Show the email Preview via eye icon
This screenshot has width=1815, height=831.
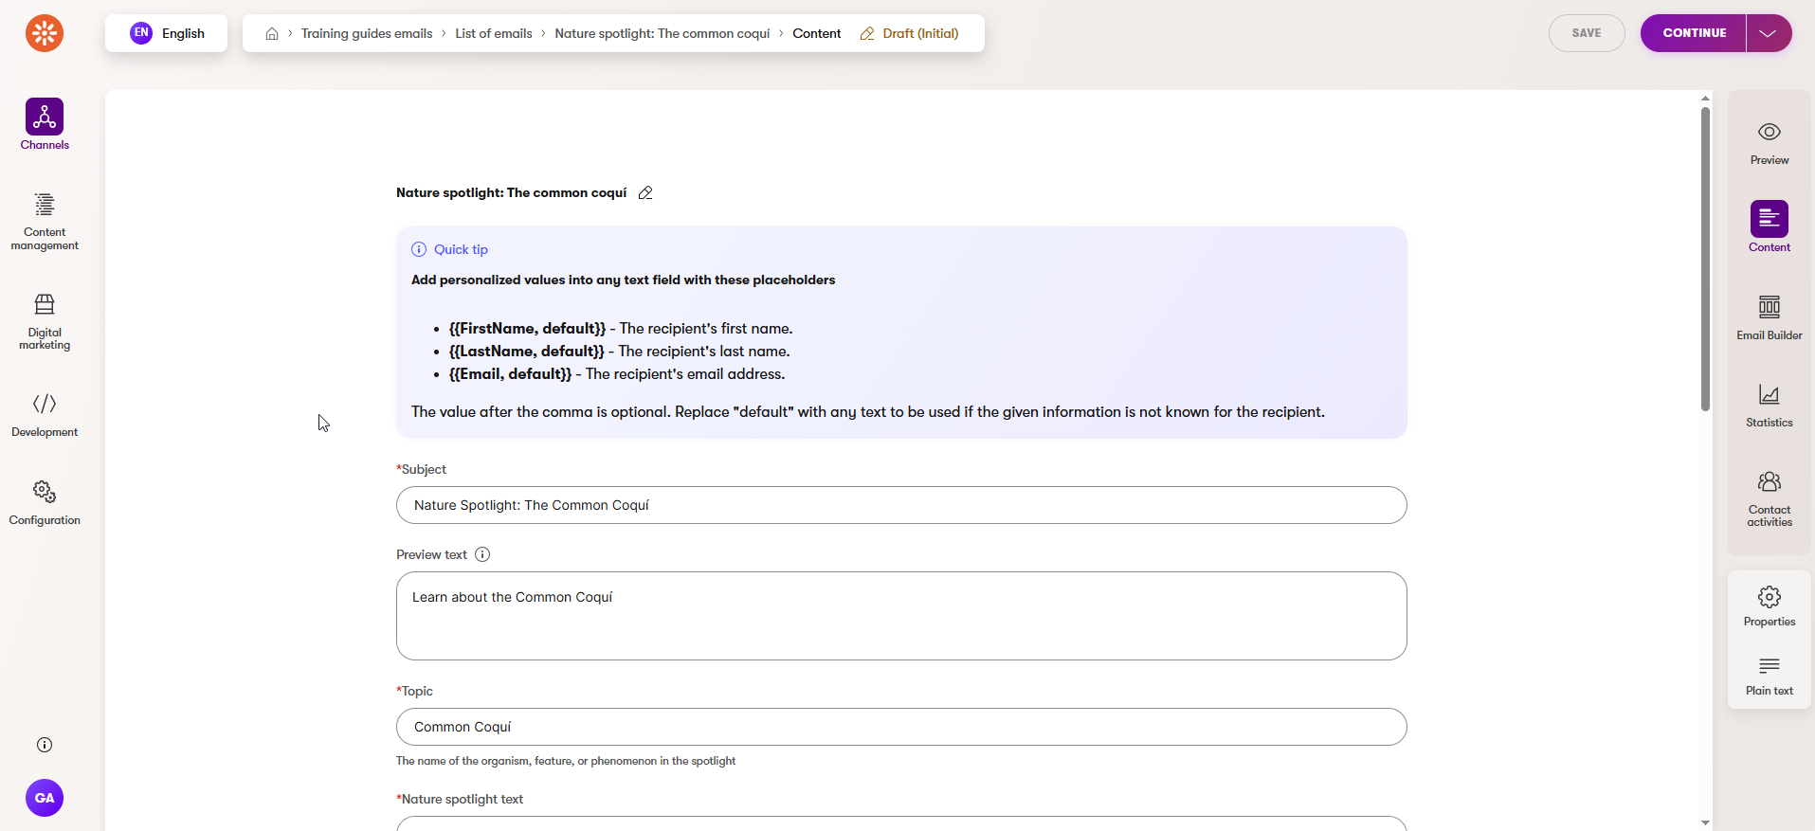point(1769,133)
